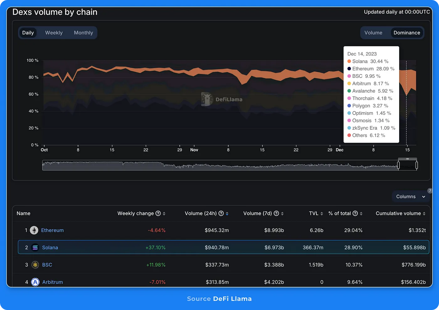Click the Weekly change help icon
The width and height of the screenshot is (439, 310).
[158, 213]
